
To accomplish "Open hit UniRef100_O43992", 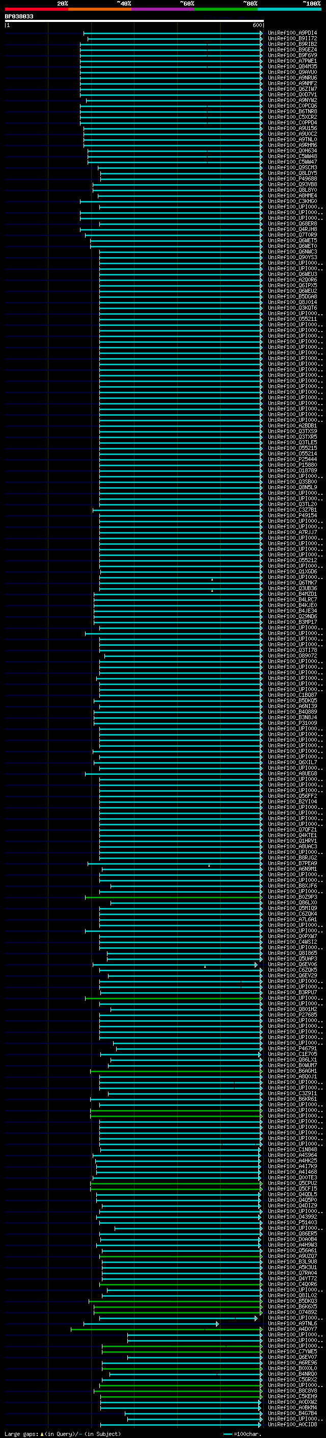I will pyautogui.click(x=292, y=1217).
